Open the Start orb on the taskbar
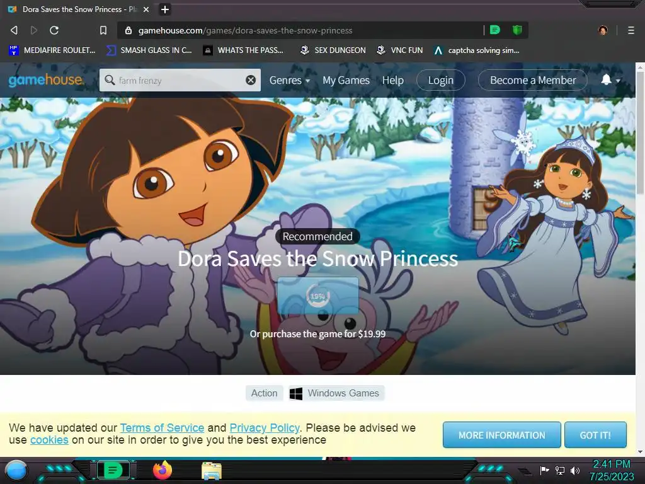Viewport: 645px width, 484px height. [16, 470]
